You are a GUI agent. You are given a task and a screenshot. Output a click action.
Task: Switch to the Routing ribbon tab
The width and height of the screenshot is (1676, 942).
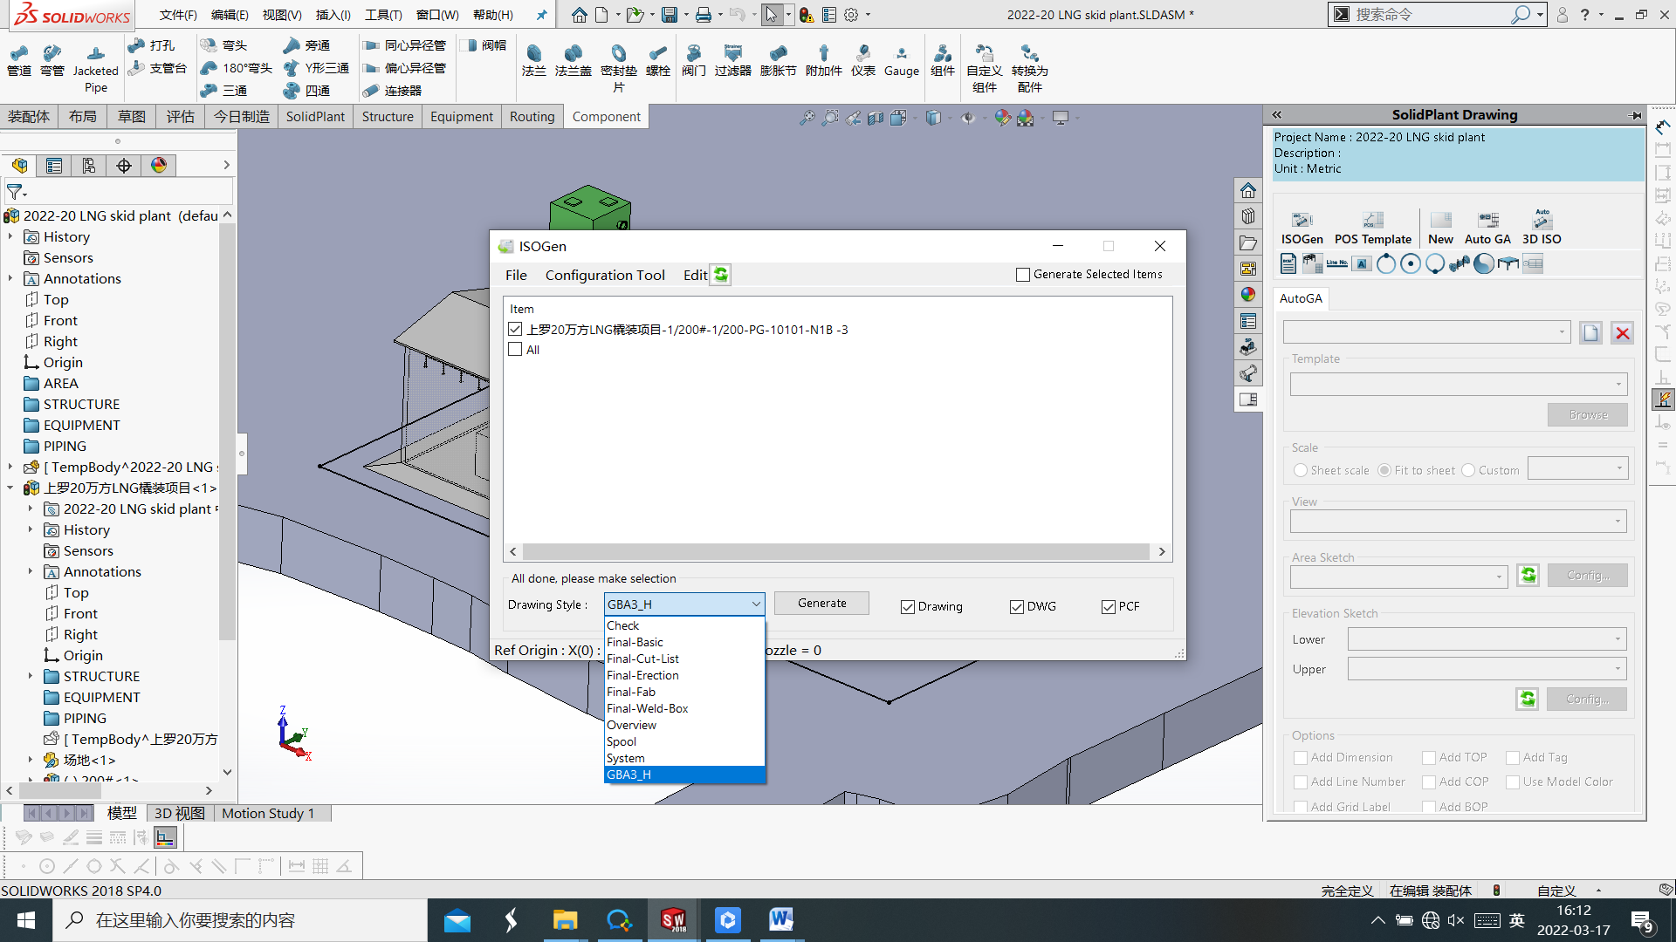532,116
